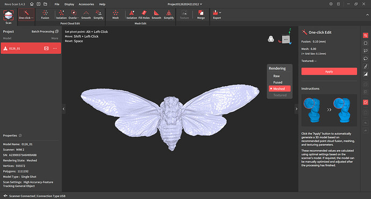Click Batch Processing label
This screenshot has height=199, width=371.
point(43,32)
